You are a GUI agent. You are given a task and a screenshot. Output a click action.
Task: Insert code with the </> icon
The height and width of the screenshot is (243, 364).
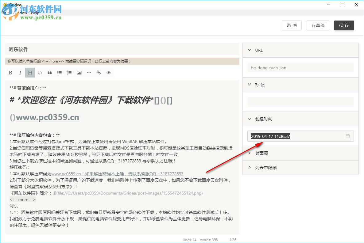(40, 73)
